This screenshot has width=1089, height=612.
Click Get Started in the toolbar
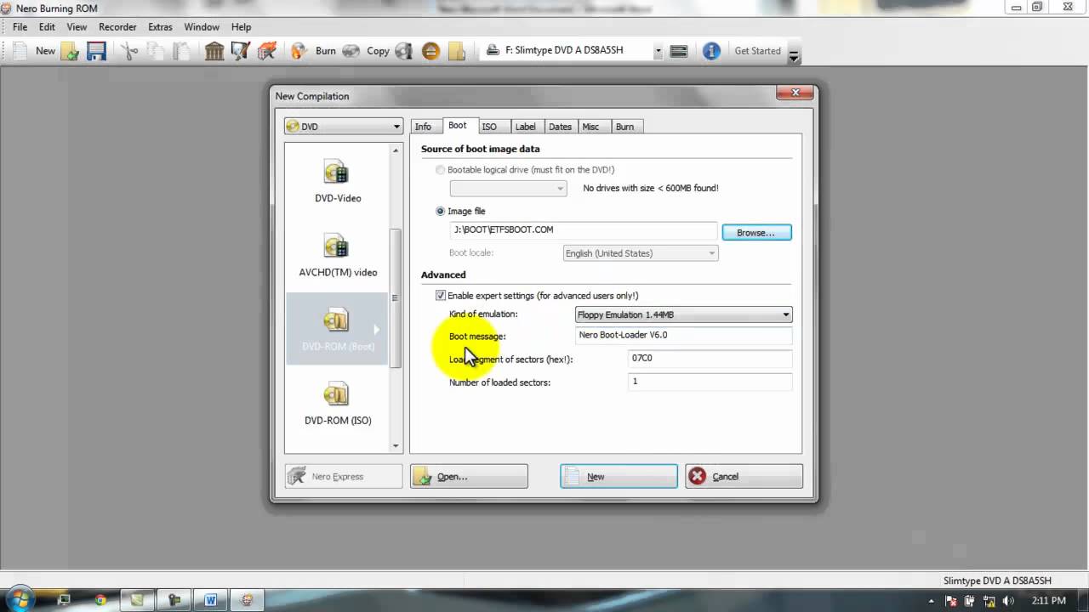pyautogui.click(x=757, y=51)
